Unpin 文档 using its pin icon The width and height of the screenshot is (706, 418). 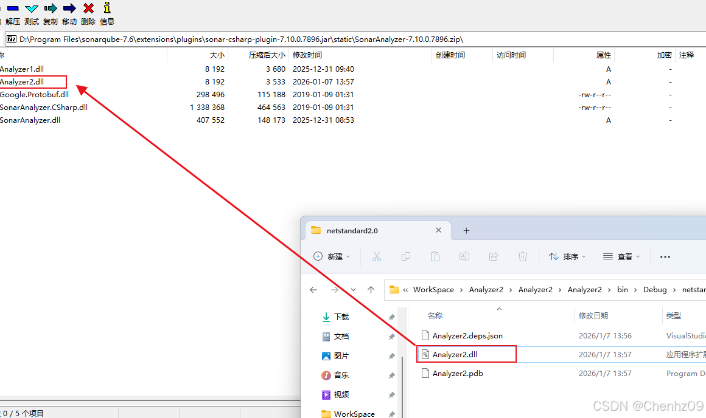coord(392,337)
